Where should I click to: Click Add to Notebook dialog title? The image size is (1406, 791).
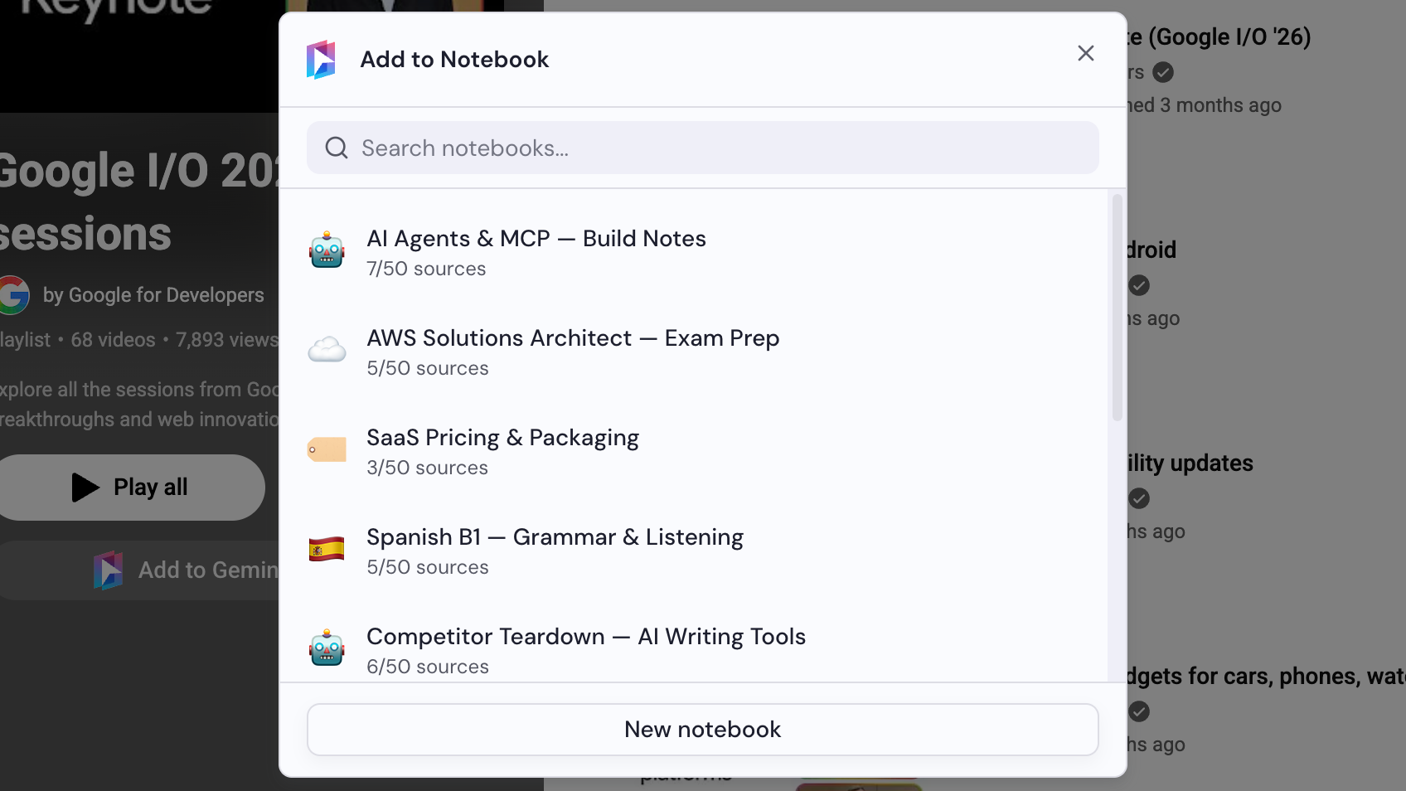[454, 60]
